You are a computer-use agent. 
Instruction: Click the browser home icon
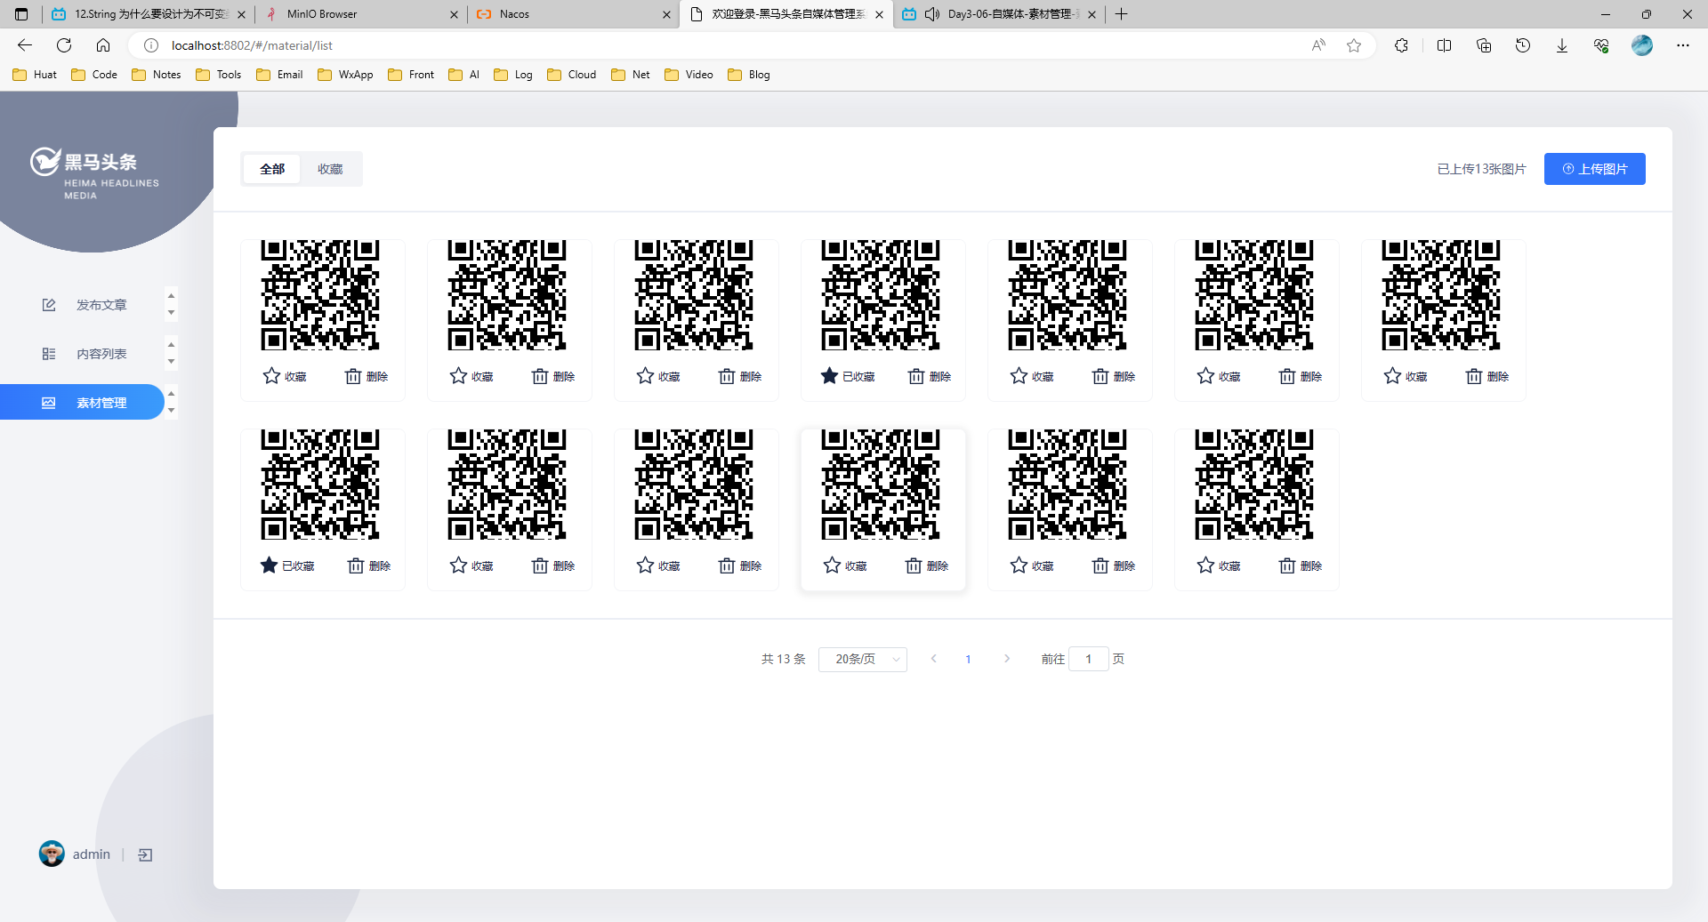pyautogui.click(x=103, y=45)
